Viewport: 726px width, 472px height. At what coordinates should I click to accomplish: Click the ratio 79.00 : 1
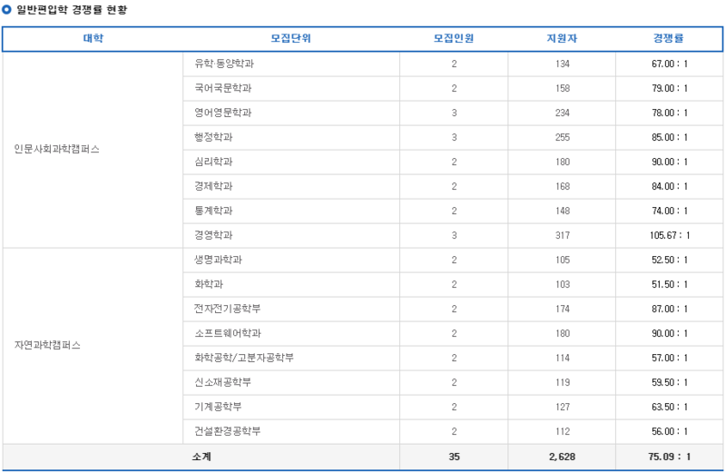(x=670, y=88)
